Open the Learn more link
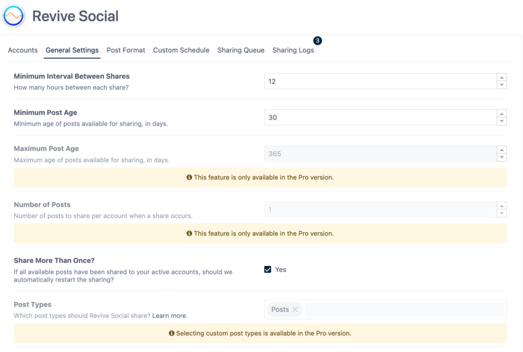This screenshot has width=523, height=352. 169,316
